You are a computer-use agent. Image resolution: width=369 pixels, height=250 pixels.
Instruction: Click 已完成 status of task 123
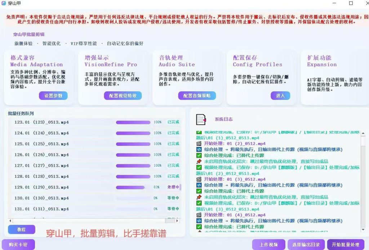pyautogui.click(x=173, y=122)
